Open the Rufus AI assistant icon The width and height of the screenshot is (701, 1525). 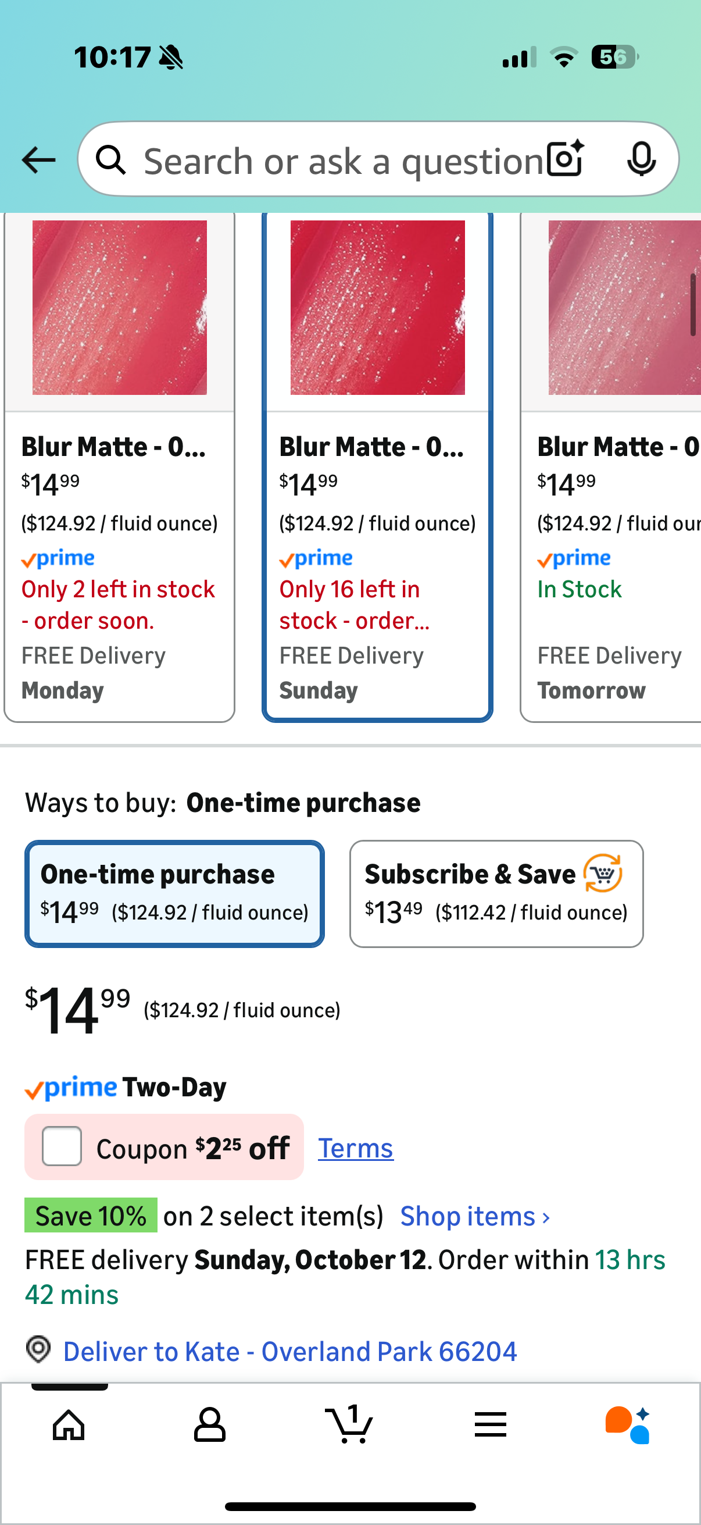coord(628,1424)
